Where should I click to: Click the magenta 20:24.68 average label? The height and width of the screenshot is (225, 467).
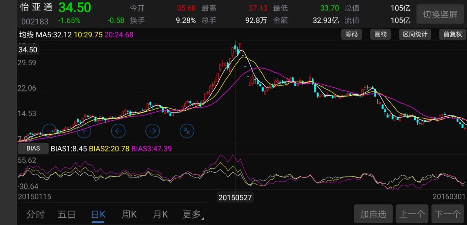pos(119,35)
